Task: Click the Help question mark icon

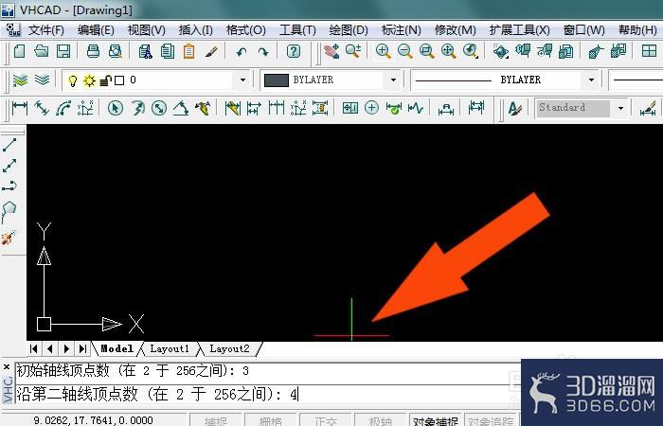Action: click(x=293, y=51)
